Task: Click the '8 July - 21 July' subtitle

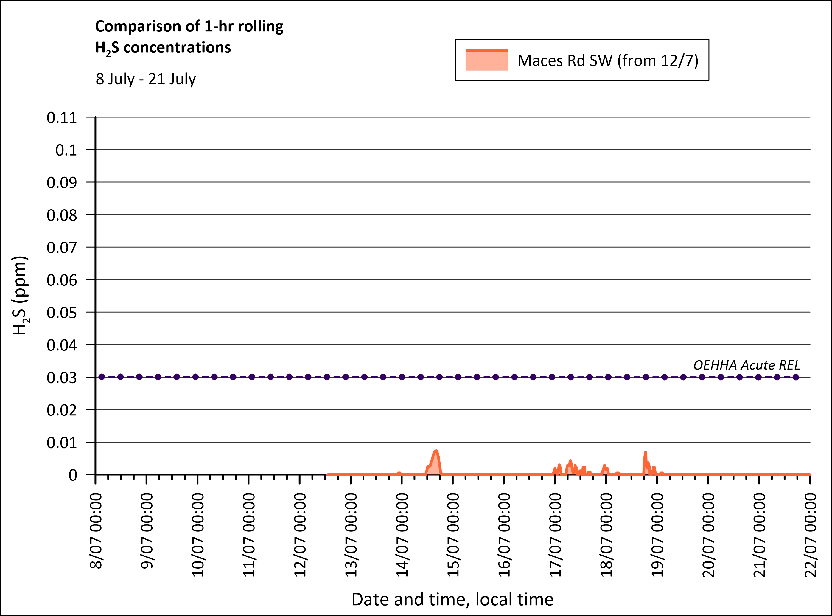Action: 146,79
